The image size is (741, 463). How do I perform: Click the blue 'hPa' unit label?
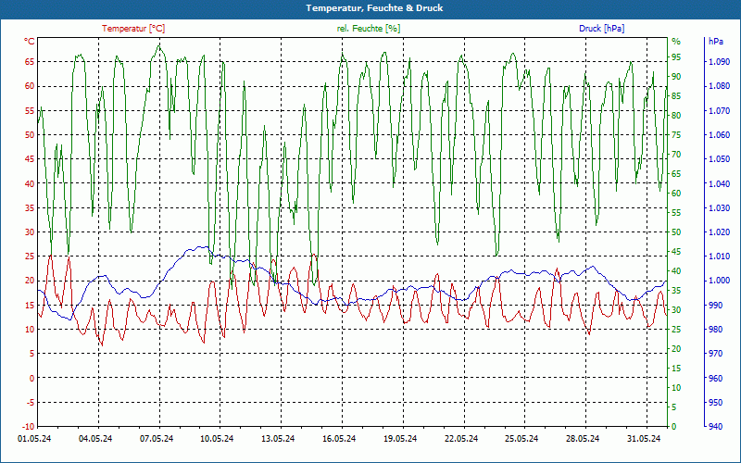pos(716,42)
